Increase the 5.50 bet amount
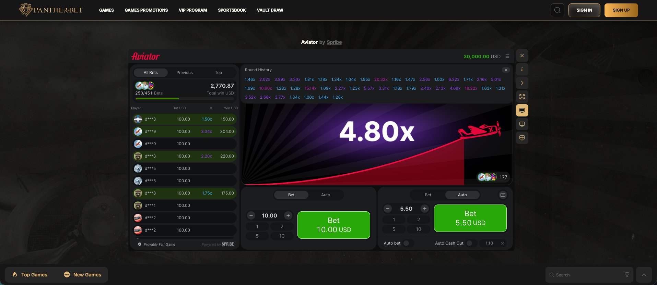 coord(425,209)
